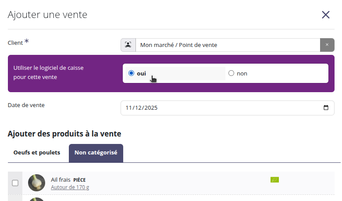342x201 pixels.
Task: Click the Ail frais garlic thumbnail
Action: tap(36, 183)
